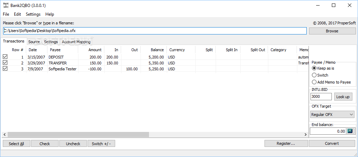Uncheck the DEPOSIT transaction row checkbox

click(x=5, y=56)
